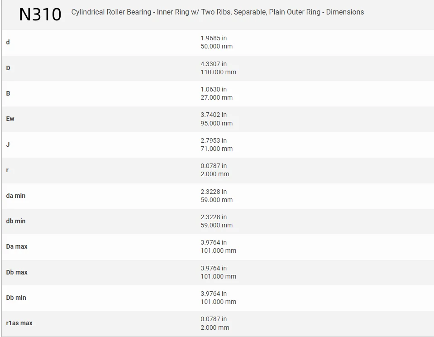Screen dimensions: 434x337
Task: Click the Ew row label
Action: click(x=10, y=119)
